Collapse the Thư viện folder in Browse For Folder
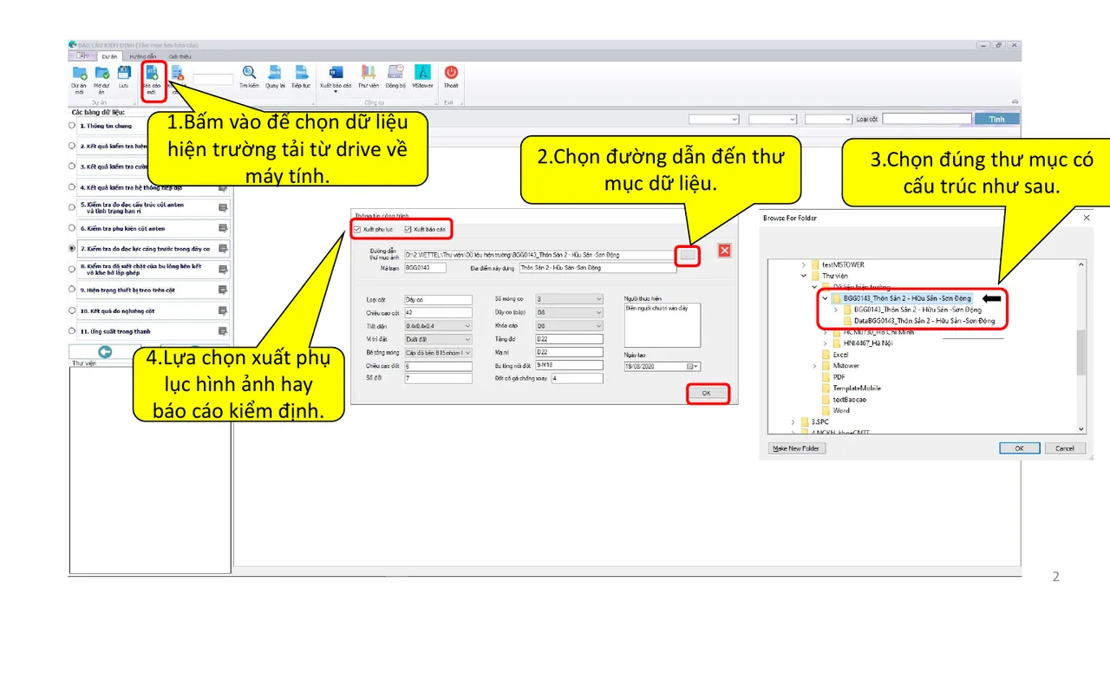1110x673 pixels. [x=805, y=276]
